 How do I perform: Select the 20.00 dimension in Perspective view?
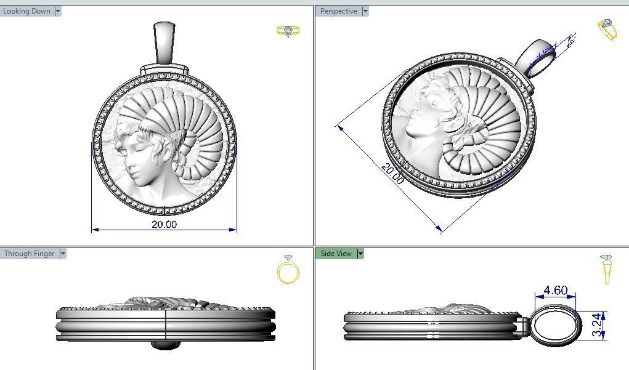pos(392,174)
